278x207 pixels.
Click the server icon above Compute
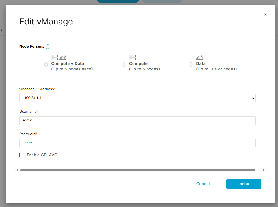[132, 58]
